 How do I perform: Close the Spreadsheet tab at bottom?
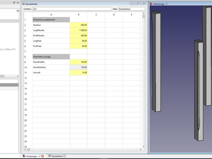click(65, 156)
